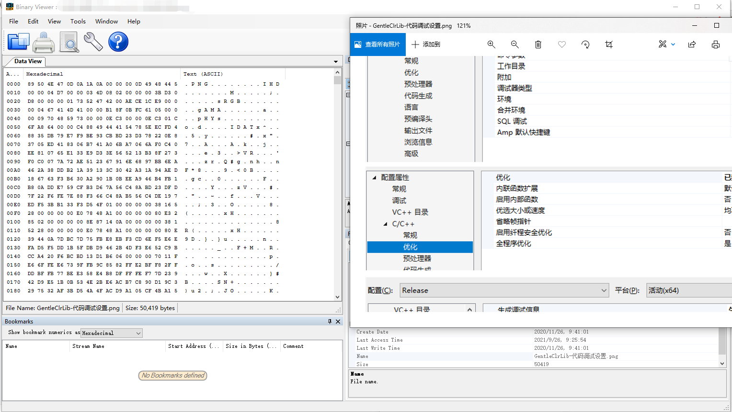
Task: Open the Tools menu in Binary Viewer
Action: pyautogui.click(x=78, y=21)
